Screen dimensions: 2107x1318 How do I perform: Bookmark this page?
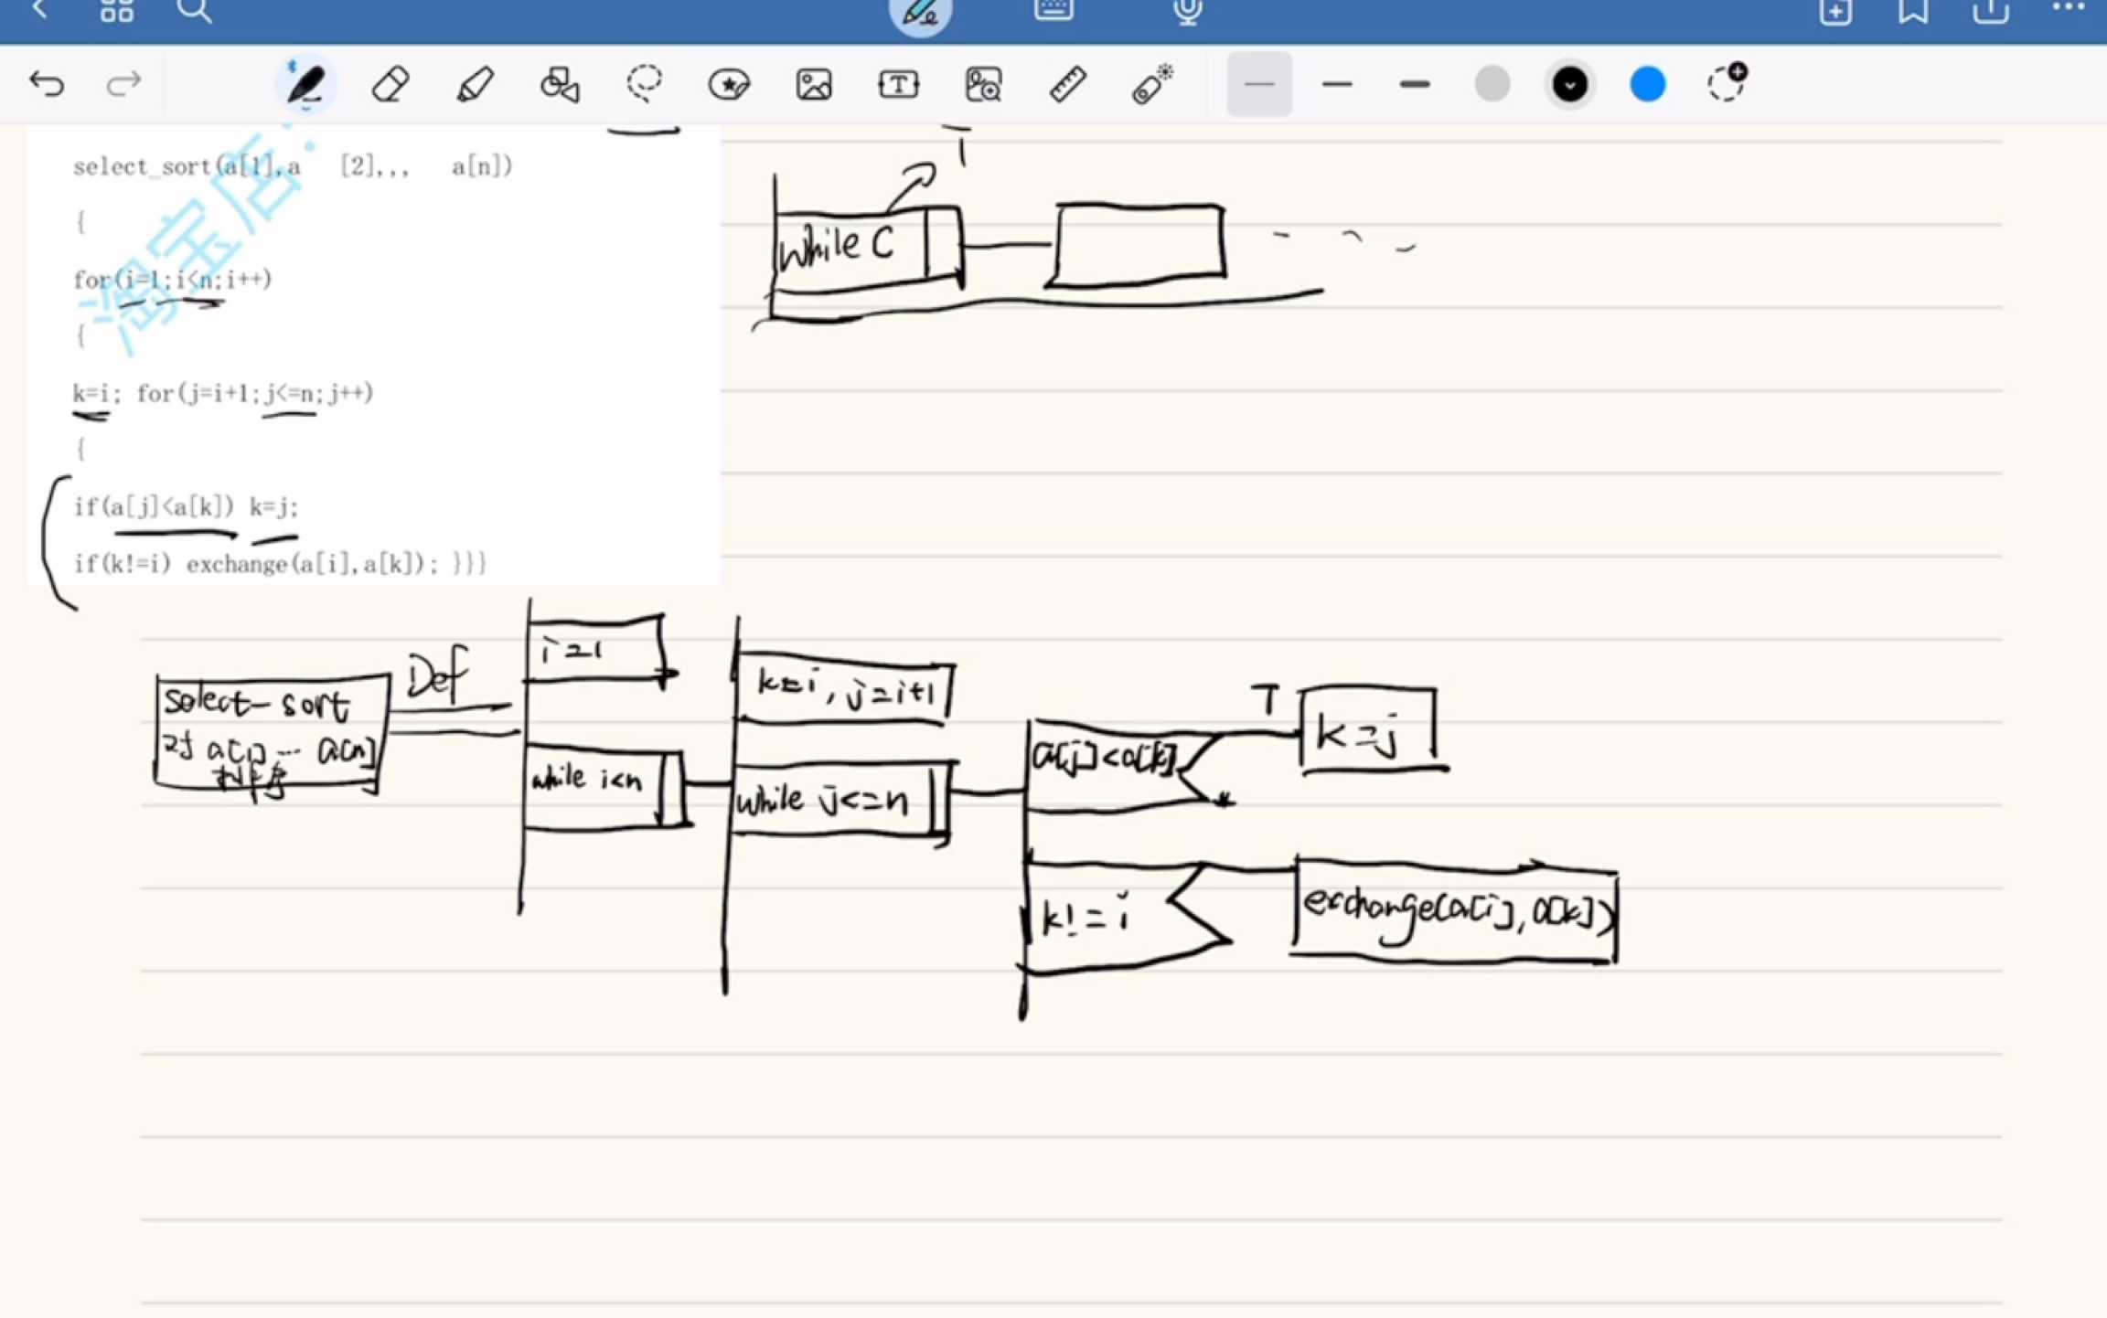[1913, 11]
